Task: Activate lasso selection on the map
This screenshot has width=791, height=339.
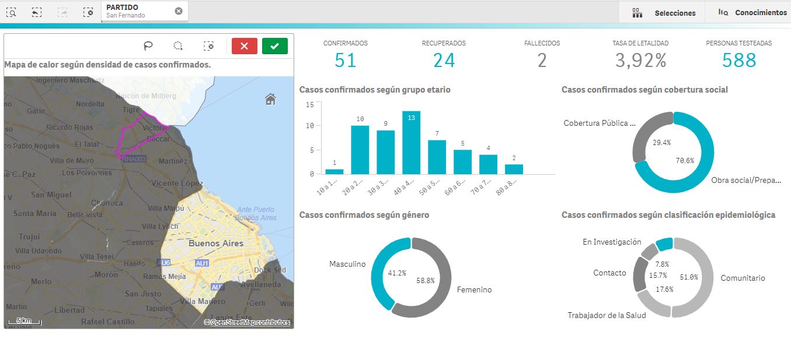Action: 148,46
